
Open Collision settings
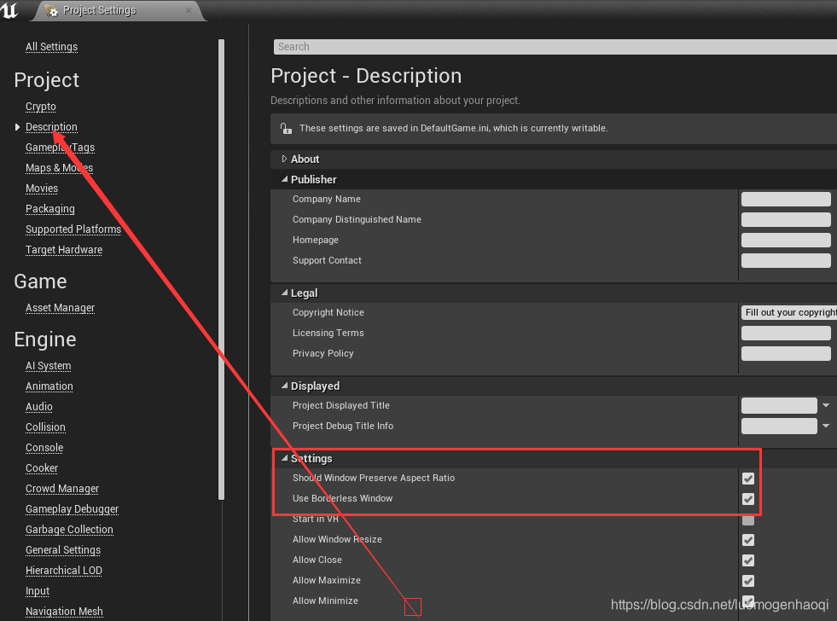(x=45, y=427)
